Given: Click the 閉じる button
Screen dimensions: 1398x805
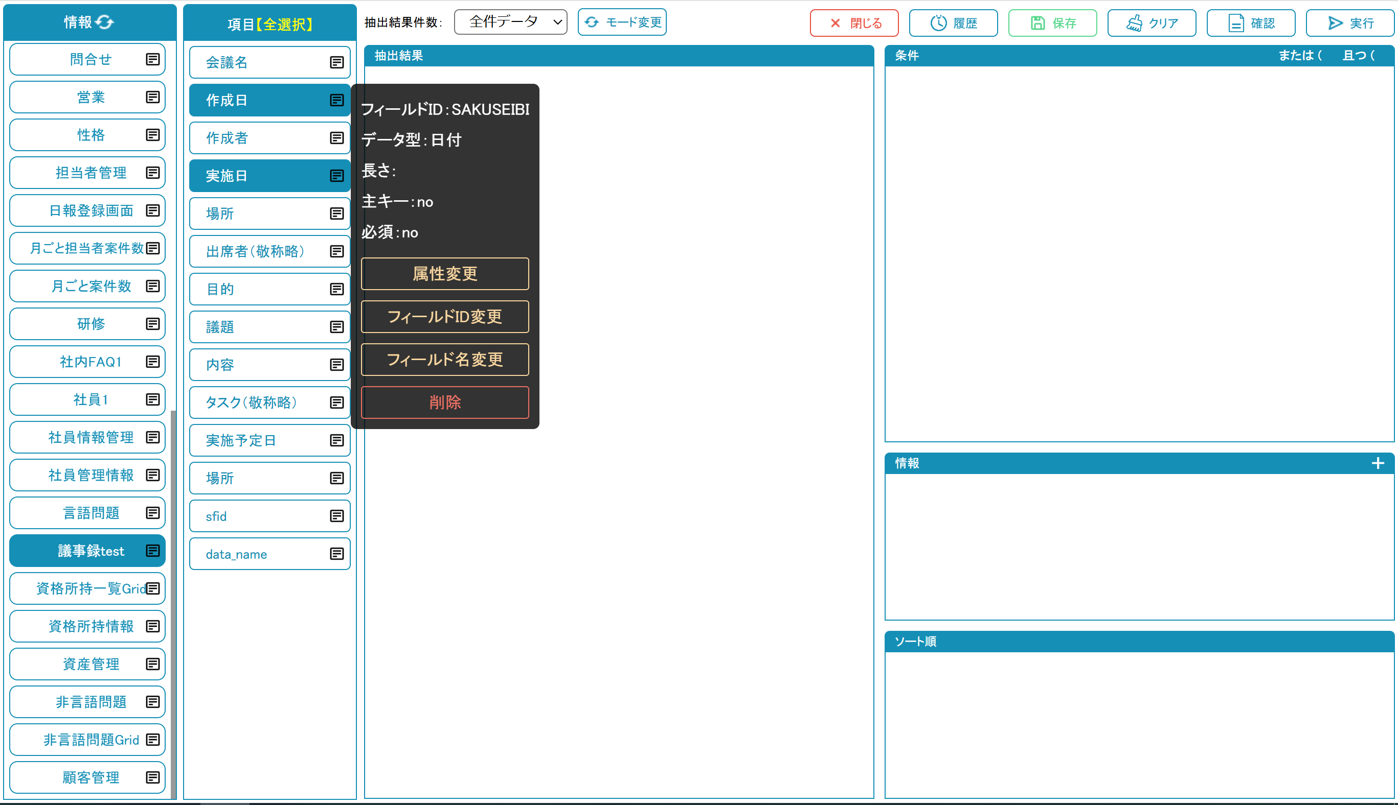Looking at the screenshot, I should (854, 22).
